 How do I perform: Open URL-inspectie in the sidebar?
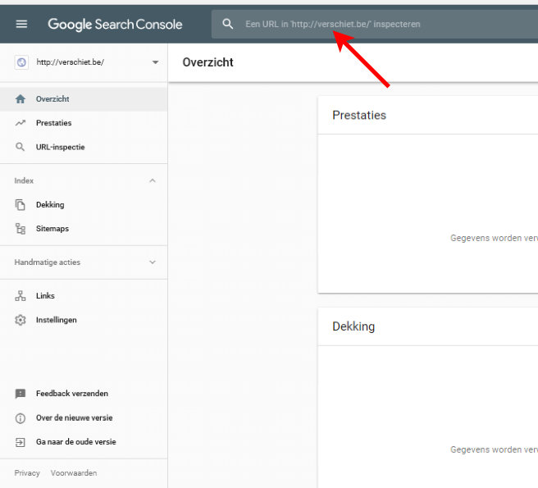pos(84,147)
